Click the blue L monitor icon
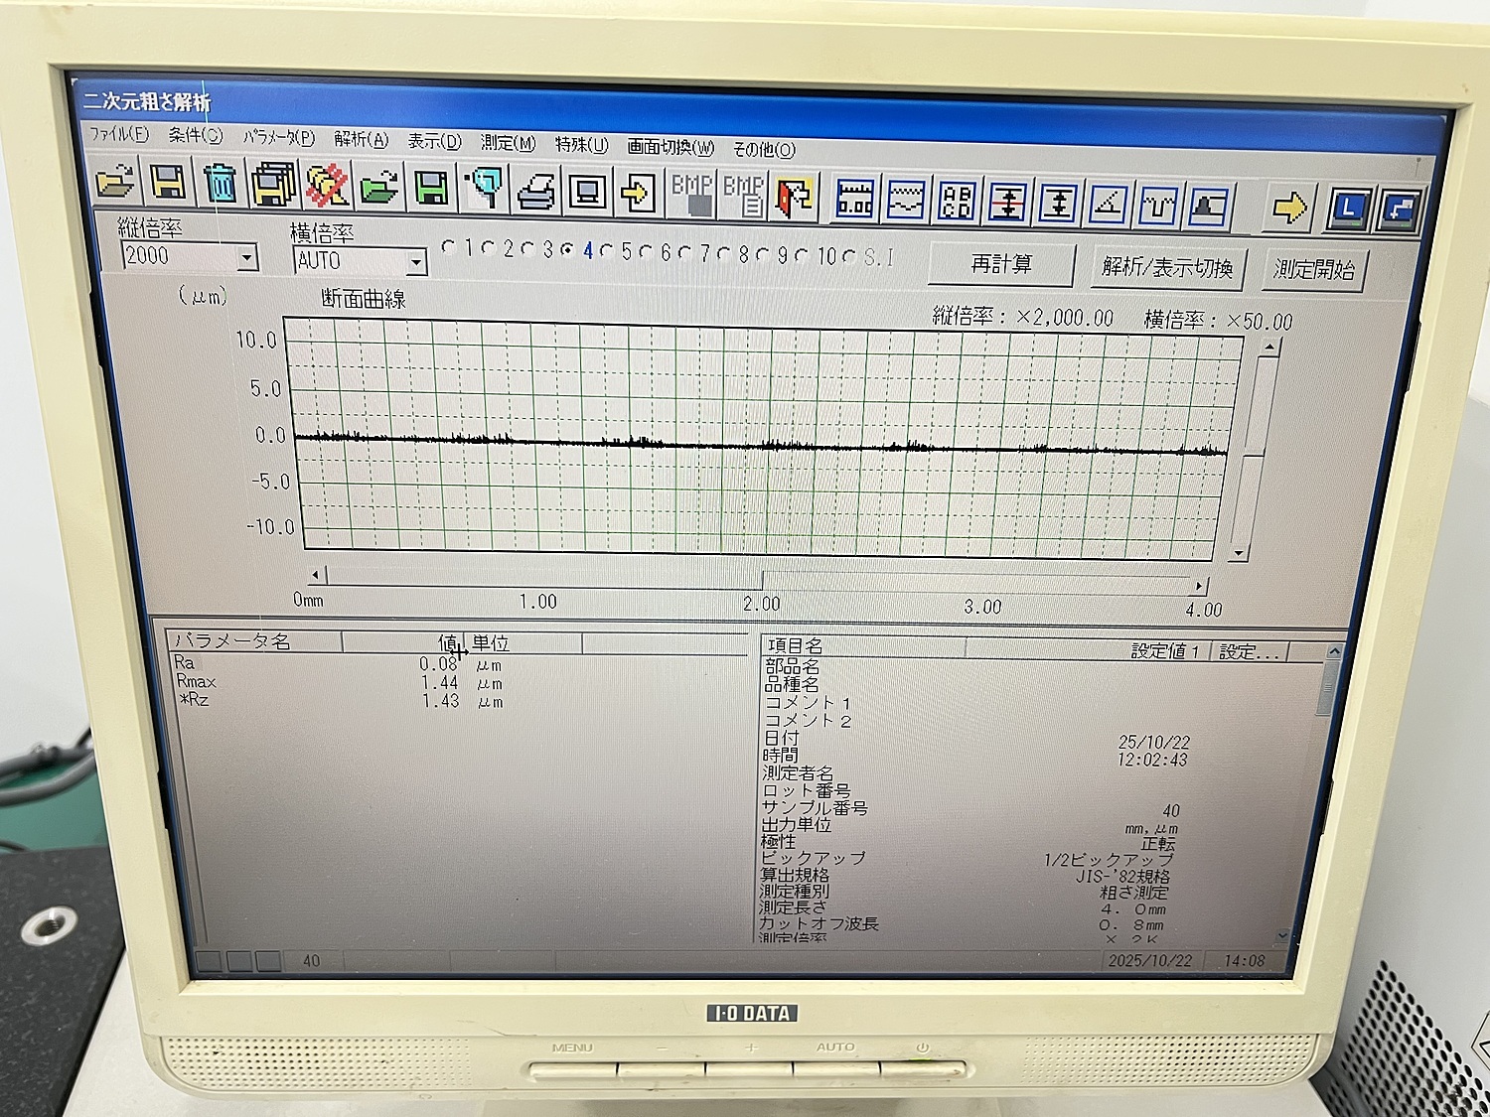The width and height of the screenshot is (1490, 1117). [1347, 209]
